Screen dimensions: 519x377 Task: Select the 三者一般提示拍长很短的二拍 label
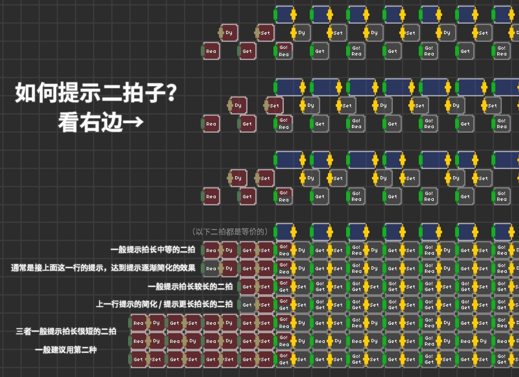point(66,331)
